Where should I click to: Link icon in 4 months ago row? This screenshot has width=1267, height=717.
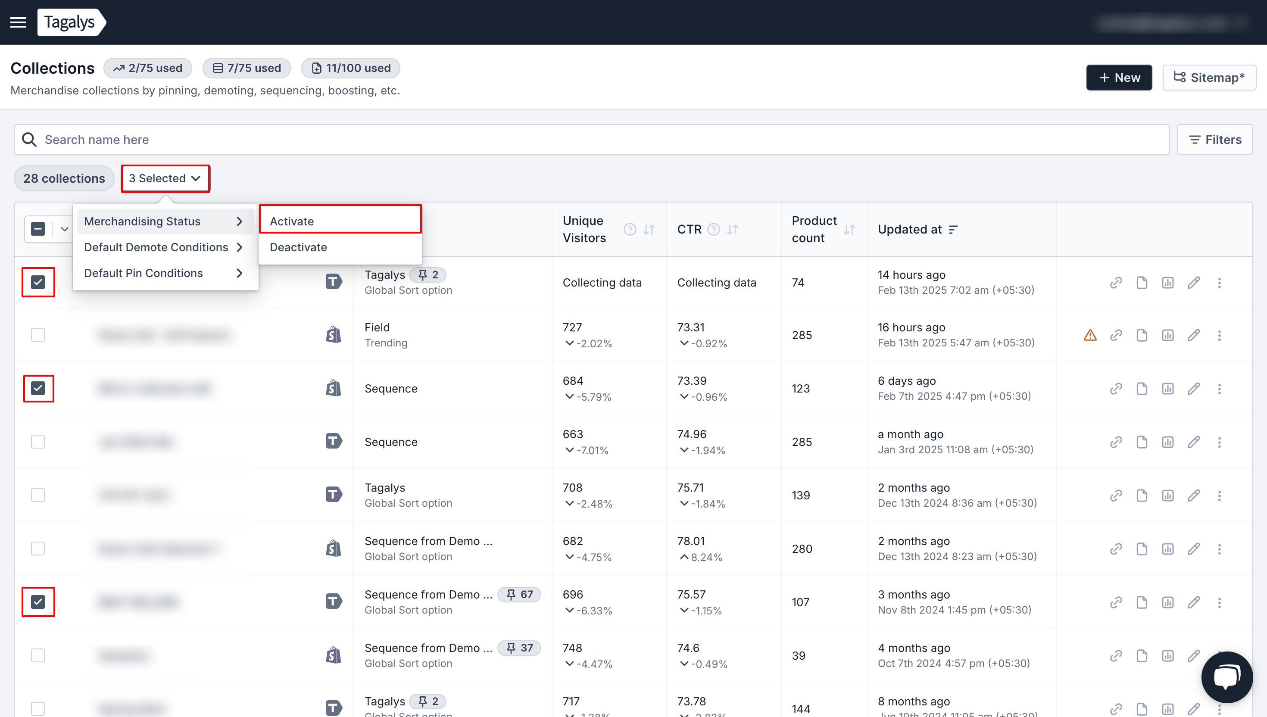point(1116,656)
